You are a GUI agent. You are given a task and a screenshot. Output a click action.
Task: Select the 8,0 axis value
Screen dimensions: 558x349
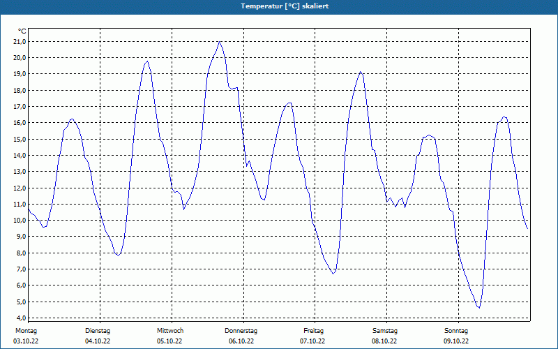coord(22,253)
